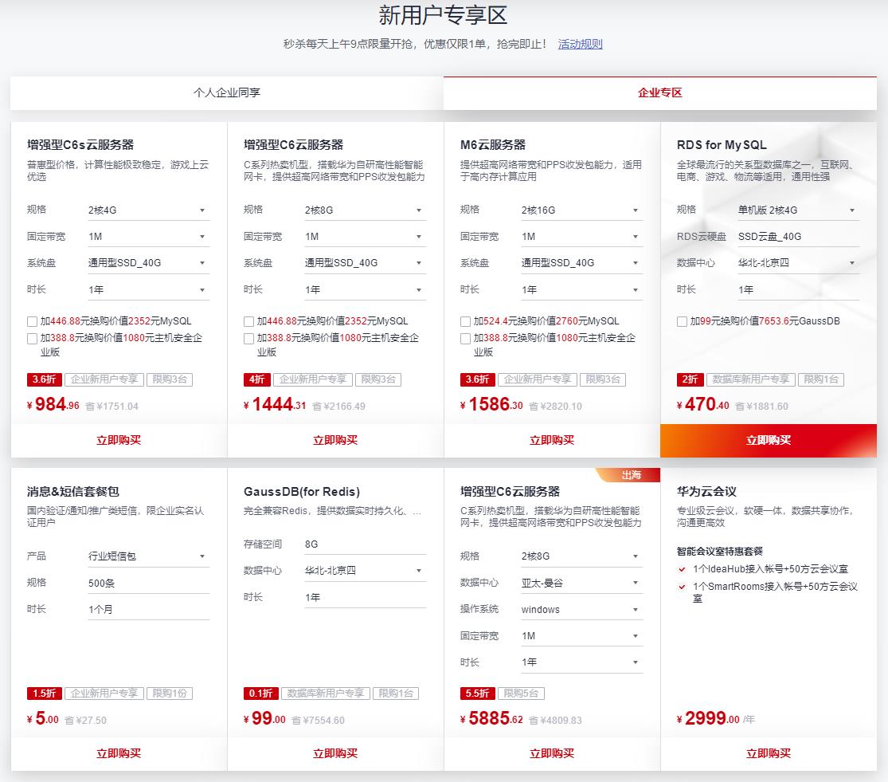Click the 限购5台 tag

[521, 694]
